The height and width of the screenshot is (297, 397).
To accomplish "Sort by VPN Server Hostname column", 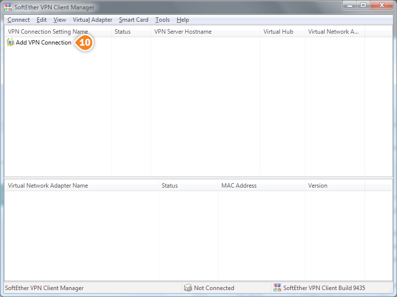I will (205, 32).
